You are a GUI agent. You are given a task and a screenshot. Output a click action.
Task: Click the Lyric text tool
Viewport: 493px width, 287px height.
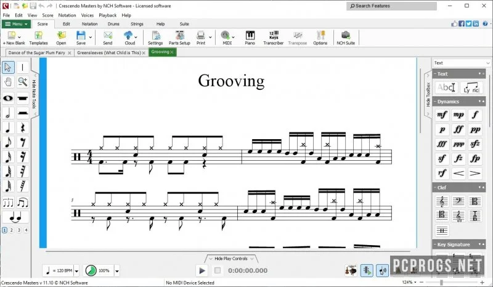pos(471,87)
